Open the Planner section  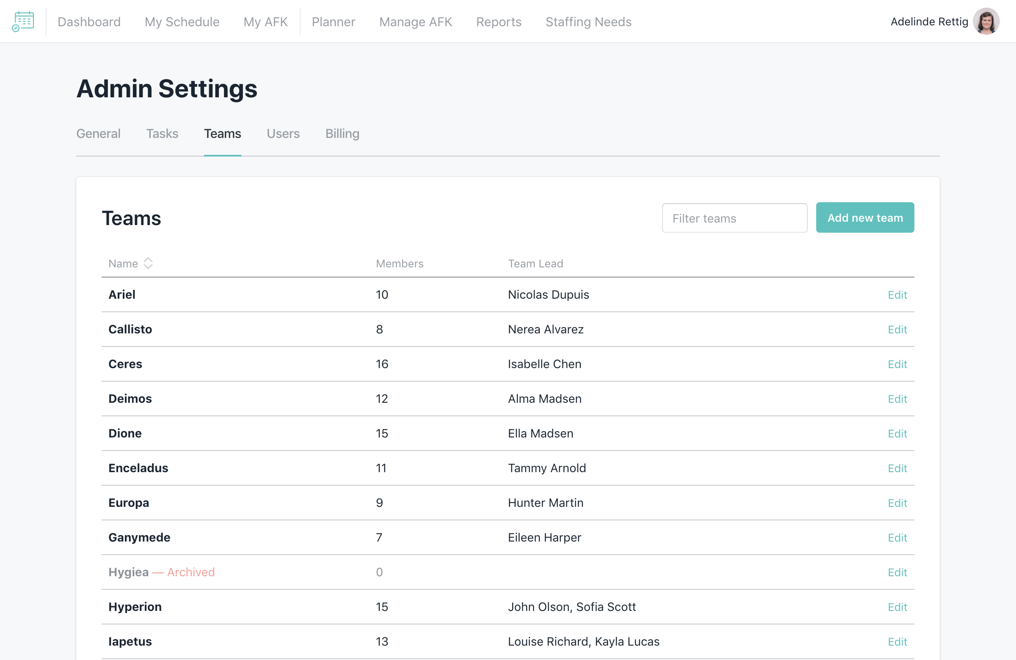(x=333, y=22)
